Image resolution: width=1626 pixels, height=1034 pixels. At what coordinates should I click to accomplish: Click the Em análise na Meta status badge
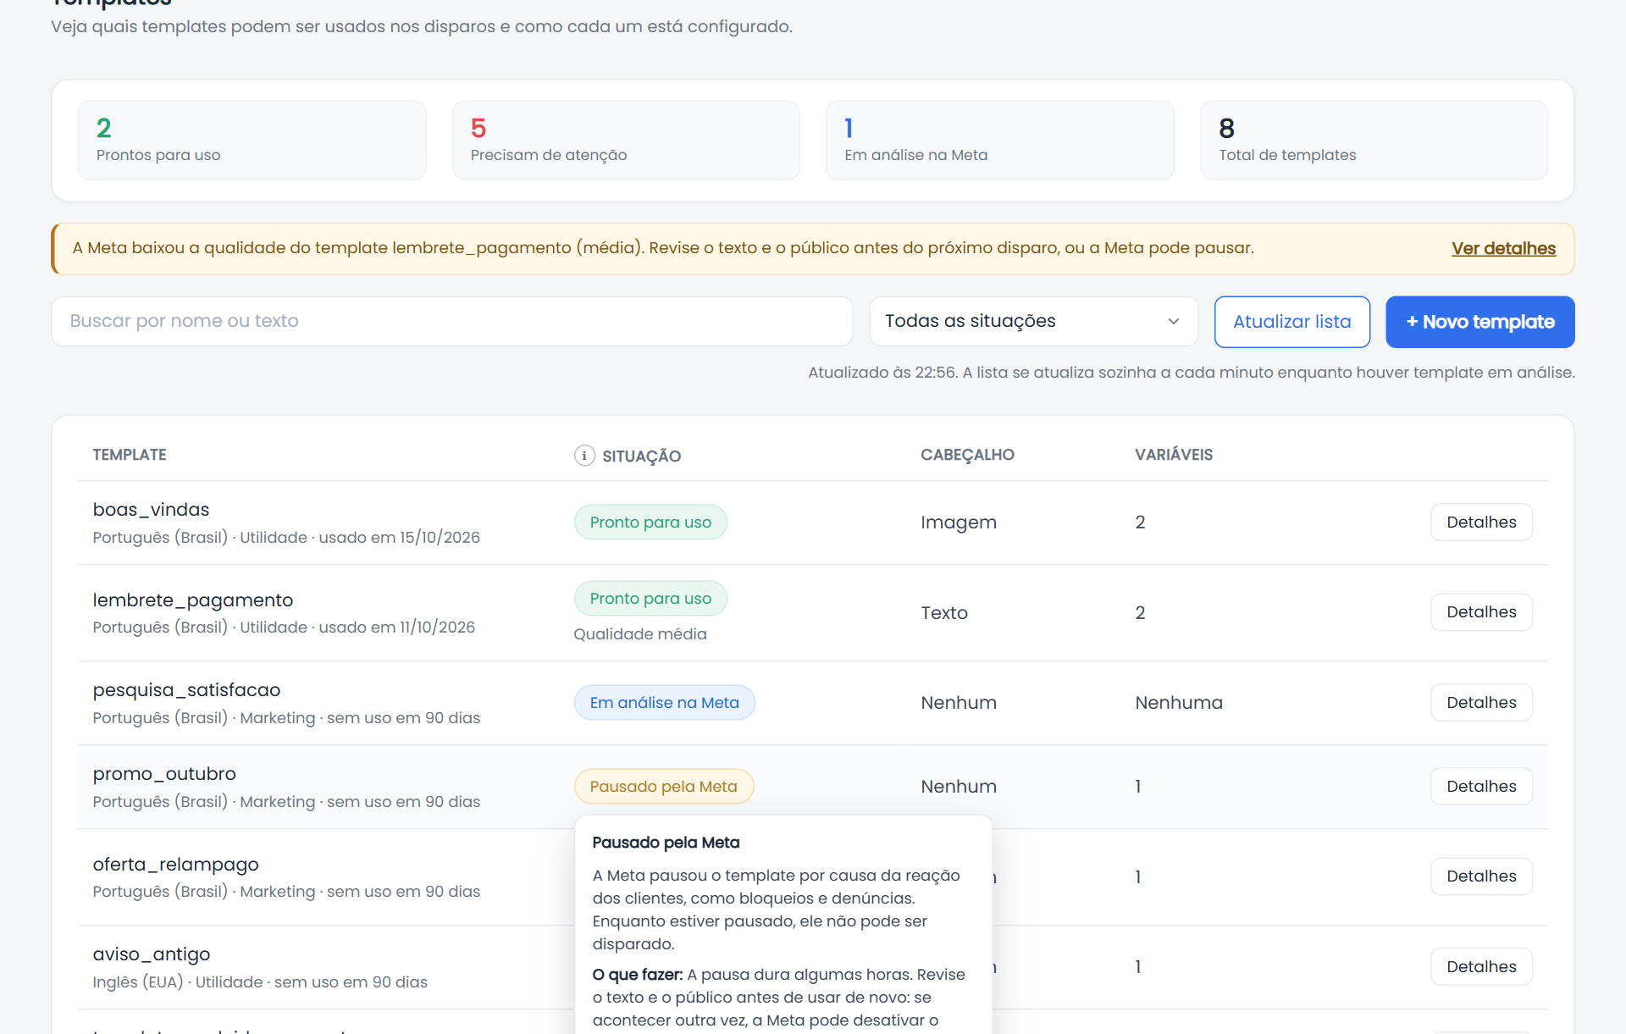(x=664, y=702)
